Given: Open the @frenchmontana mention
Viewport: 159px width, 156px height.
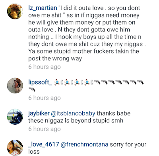Looking at the screenshot, I should tap(84, 144).
